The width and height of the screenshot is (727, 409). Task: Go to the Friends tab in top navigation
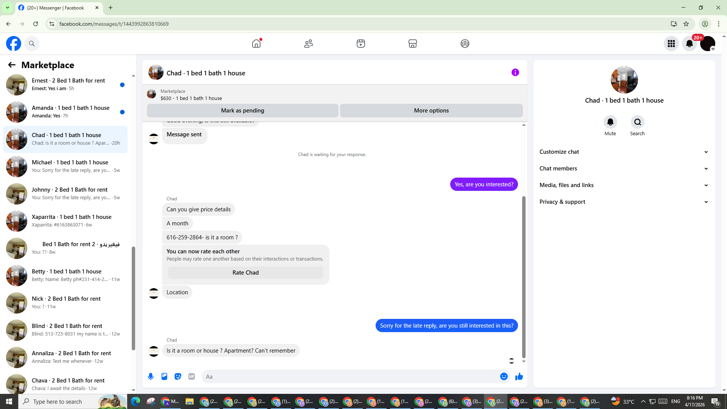tap(309, 44)
